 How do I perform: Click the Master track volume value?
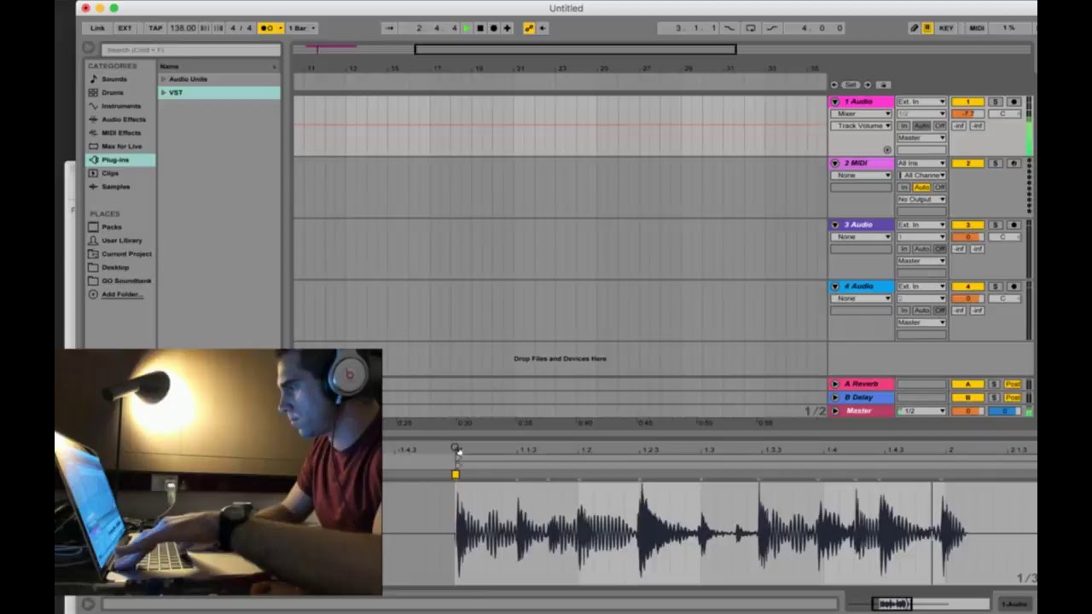tap(967, 411)
